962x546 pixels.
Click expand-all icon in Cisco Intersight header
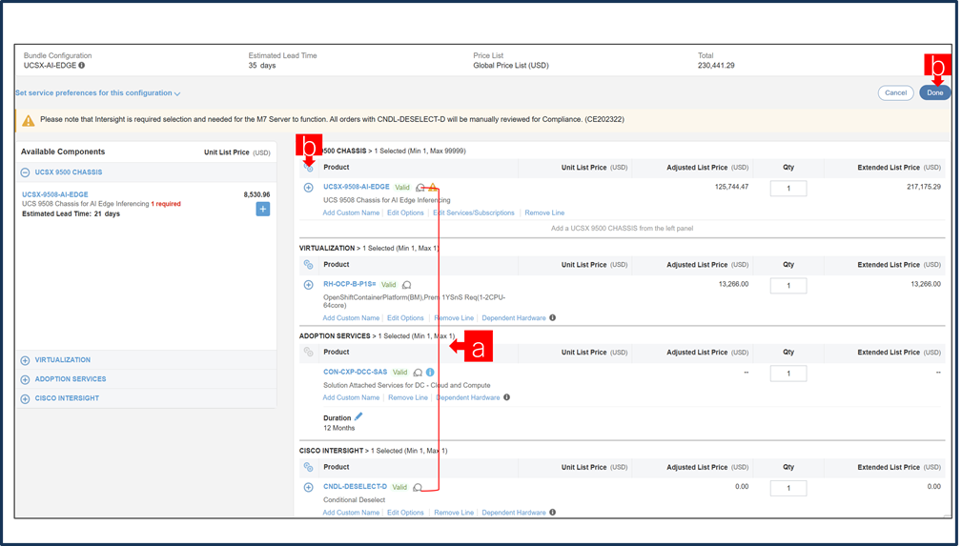[309, 467]
